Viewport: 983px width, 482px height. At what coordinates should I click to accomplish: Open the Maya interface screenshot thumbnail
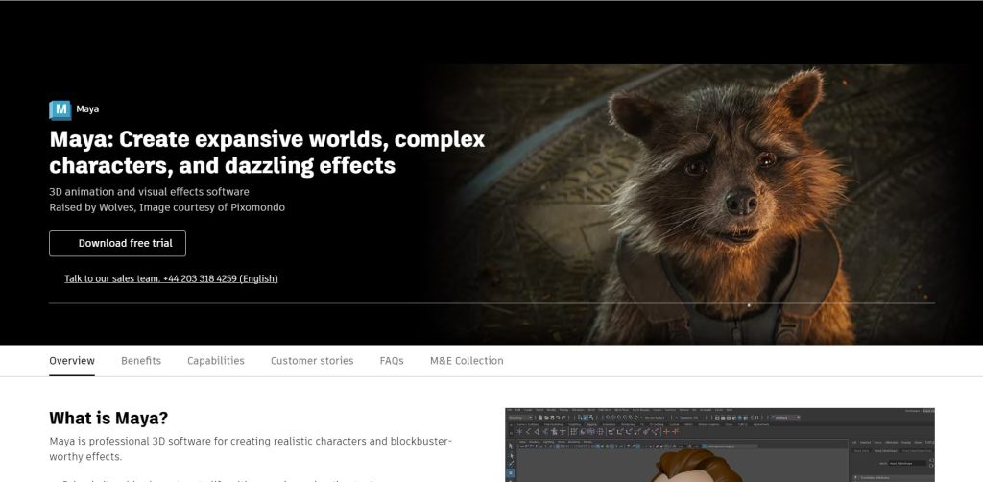coord(720,445)
